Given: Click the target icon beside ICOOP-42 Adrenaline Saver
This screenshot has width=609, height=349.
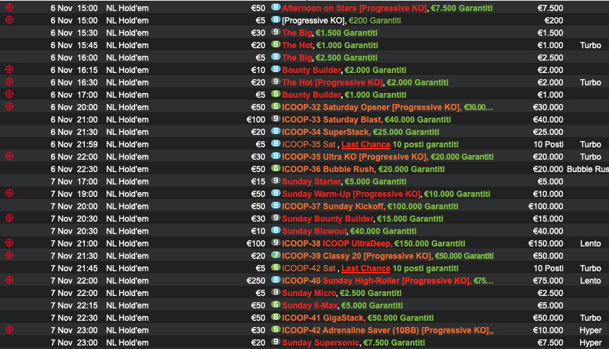Looking at the screenshot, I should [x=10, y=330].
